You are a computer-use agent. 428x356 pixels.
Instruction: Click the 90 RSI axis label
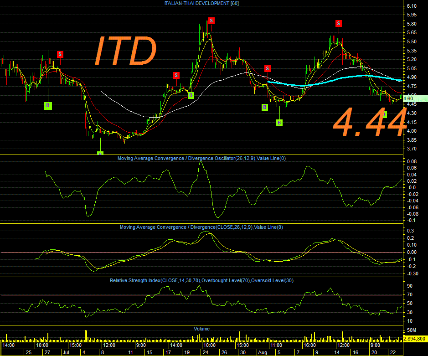click(410, 286)
